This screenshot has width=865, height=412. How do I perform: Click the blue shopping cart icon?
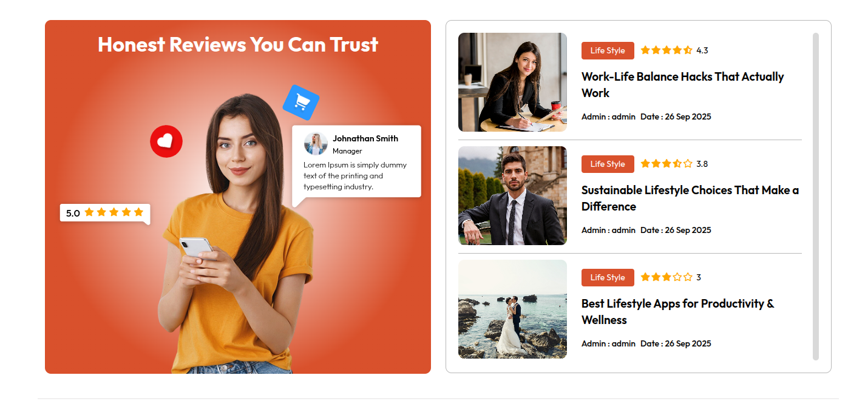coord(301,102)
